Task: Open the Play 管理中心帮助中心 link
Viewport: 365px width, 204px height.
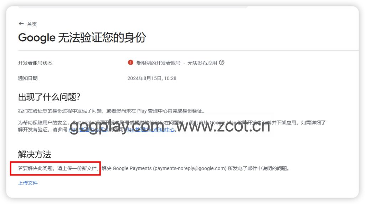Action: click(x=149, y=129)
